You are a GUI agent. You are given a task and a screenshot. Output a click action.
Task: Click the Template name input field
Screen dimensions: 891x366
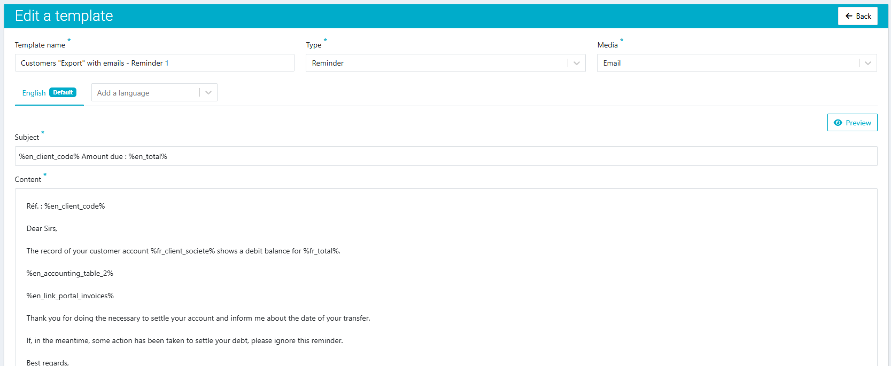pyautogui.click(x=154, y=63)
